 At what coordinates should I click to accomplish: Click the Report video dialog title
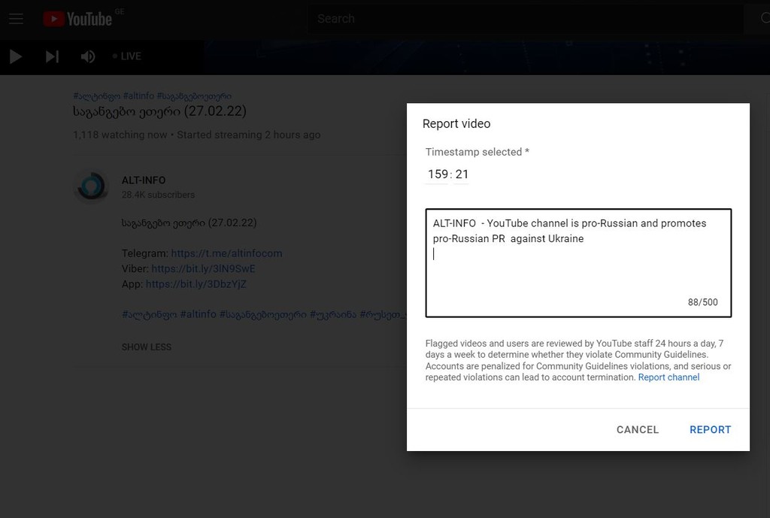456,124
